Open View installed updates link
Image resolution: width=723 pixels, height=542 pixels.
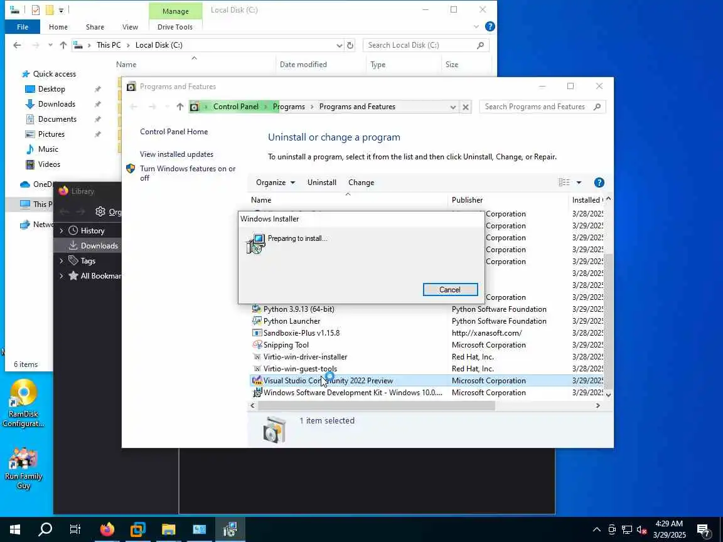click(x=176, y=154)
